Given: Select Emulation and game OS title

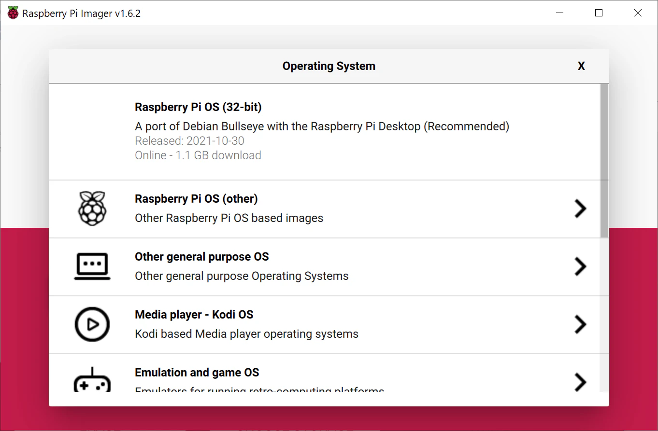Looking at the screenshot, I should [197, 373].
